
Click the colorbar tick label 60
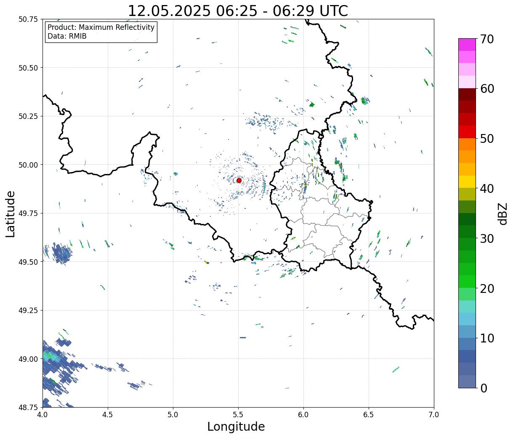coord(487,89)
